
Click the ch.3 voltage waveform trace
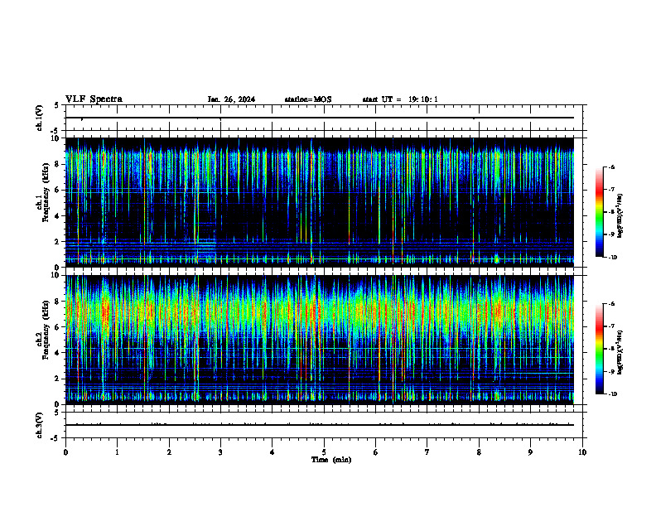click(x=320, y=425)
